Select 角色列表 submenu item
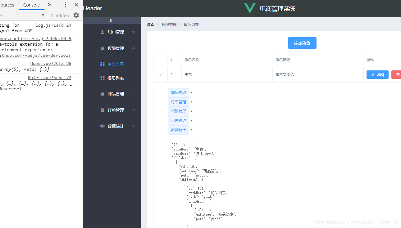The image size is (401, 228). pyautogui.click(x=112, y=64)
